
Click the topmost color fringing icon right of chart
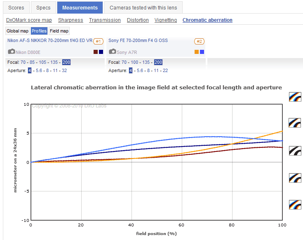coord(295,96)
